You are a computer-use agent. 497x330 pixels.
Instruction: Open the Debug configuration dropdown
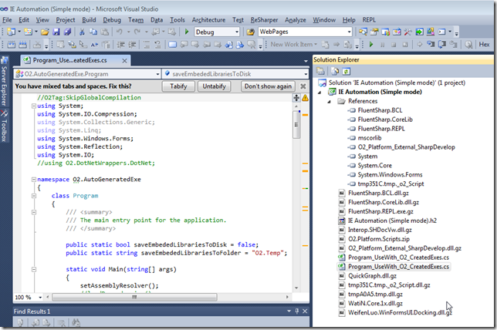(x=237, y=32)
